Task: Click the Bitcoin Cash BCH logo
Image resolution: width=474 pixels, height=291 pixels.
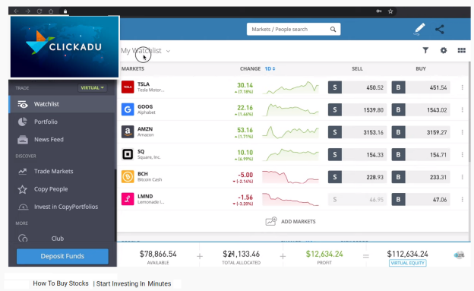Action: point(128,177)
